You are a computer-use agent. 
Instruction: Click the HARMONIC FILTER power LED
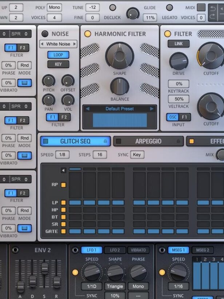tap(88, 34)
